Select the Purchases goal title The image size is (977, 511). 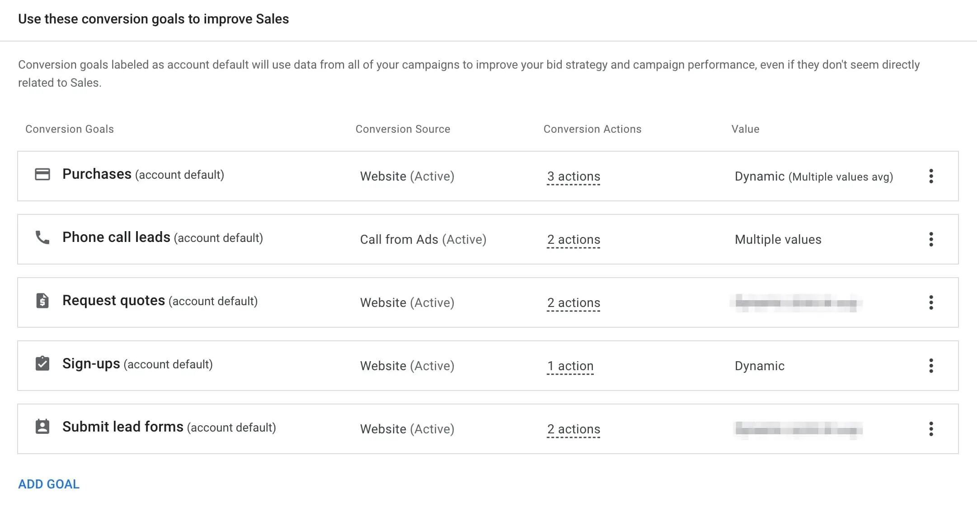(97, 174)
